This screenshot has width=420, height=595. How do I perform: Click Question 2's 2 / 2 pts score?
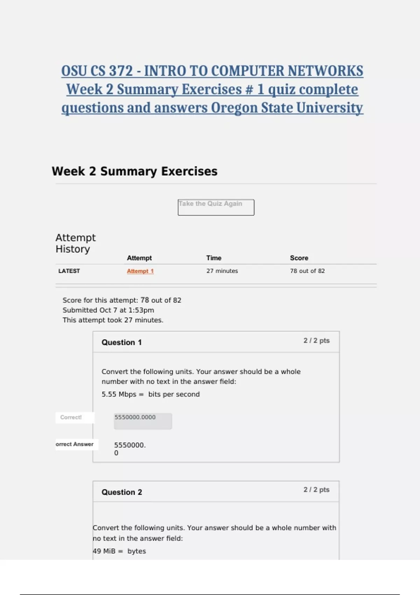316,490
